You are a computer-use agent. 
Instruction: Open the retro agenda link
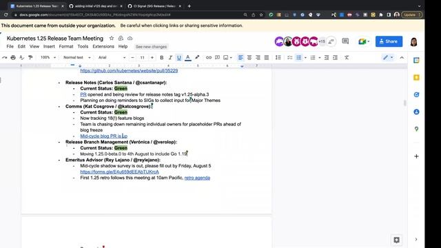click(197, 178)
